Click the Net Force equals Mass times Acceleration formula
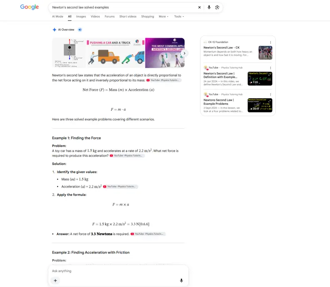This screenshot has height=287, width=330. (x=118, y=90)
